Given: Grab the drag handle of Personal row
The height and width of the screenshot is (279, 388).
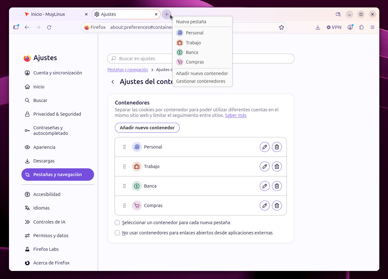Looking at the screenshot, I should pos(124,147).
